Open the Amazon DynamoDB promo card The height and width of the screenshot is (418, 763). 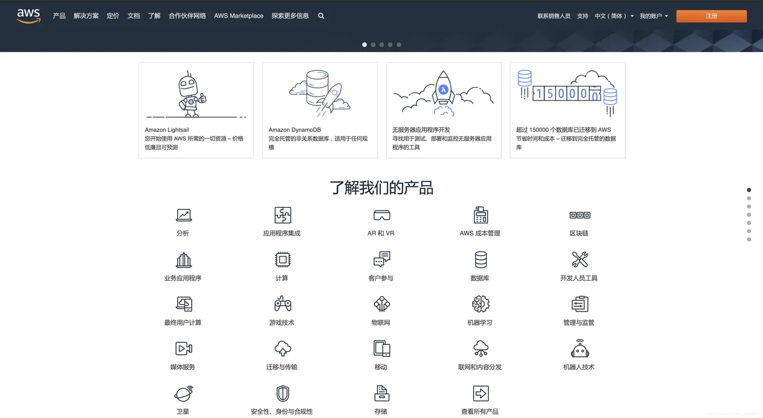tap(320, 110)
